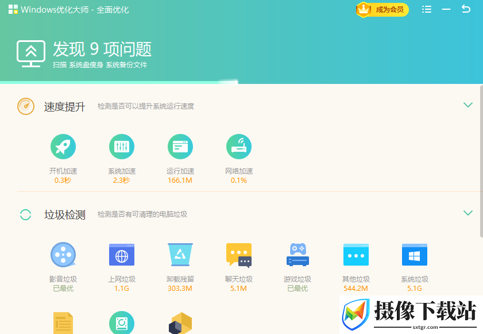Click the 速度提升 speedometer icon

[x=26, y=106]
